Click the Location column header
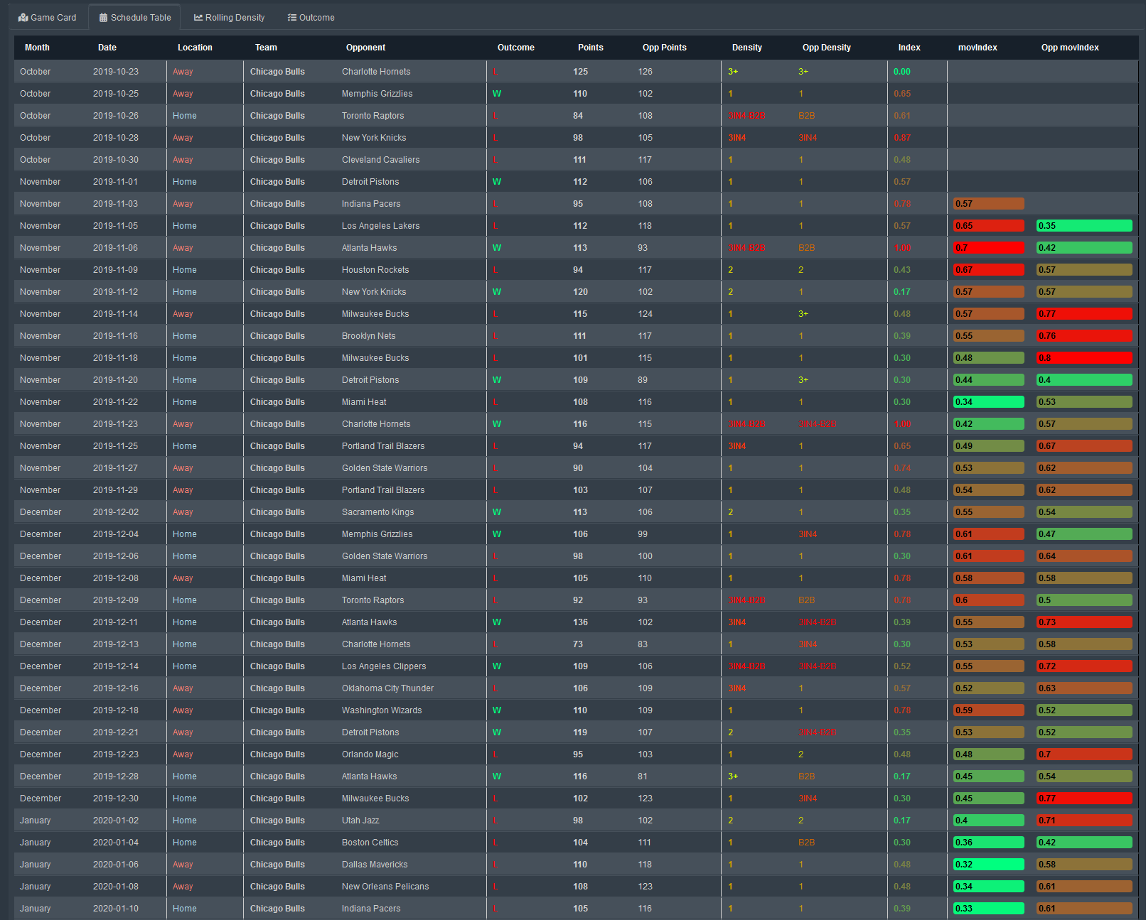This screenshot has width=1146, height=920. coord(195,48)
